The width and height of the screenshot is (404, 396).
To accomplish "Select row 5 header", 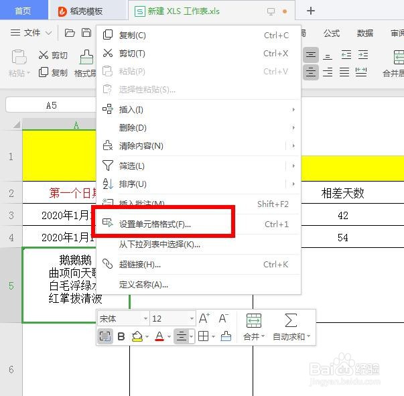I will pos(11,285).
